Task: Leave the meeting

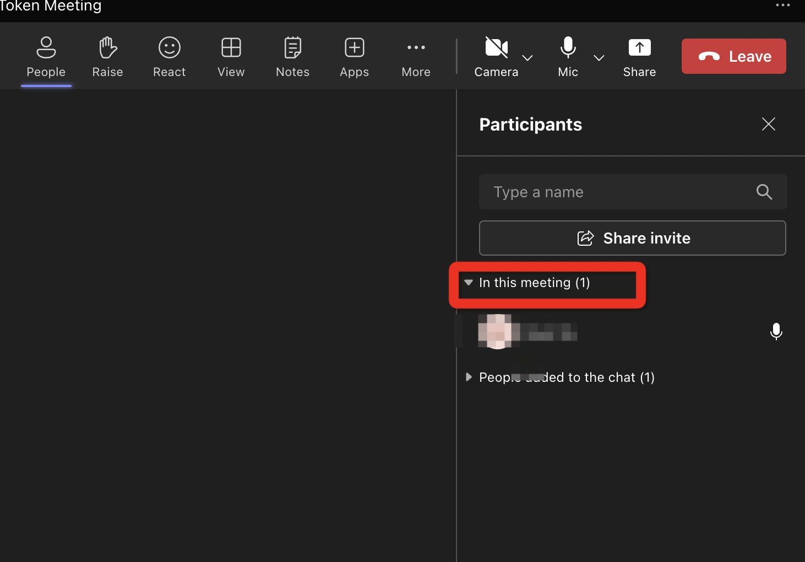Action: point(733,56)
